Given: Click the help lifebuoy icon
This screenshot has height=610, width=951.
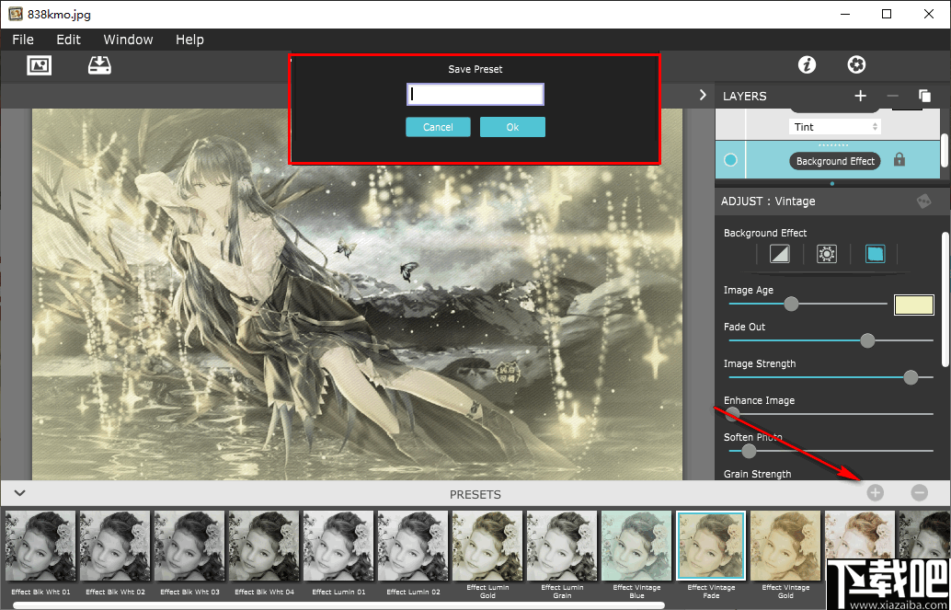Looking at the screenshot, I should coord(856,64).
